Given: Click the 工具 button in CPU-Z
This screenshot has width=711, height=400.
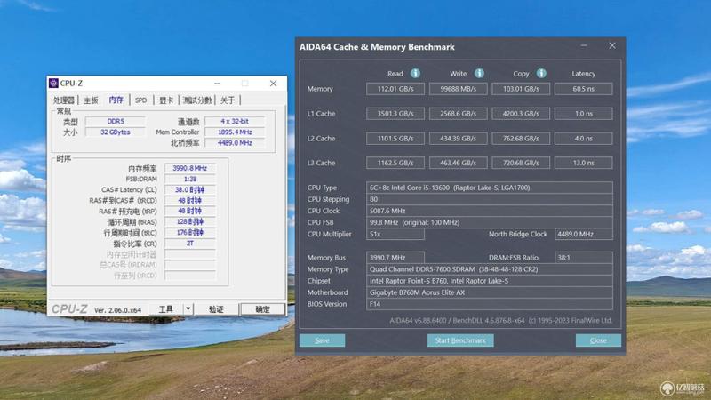Looking at the screenshot, I should pos(166,309).
